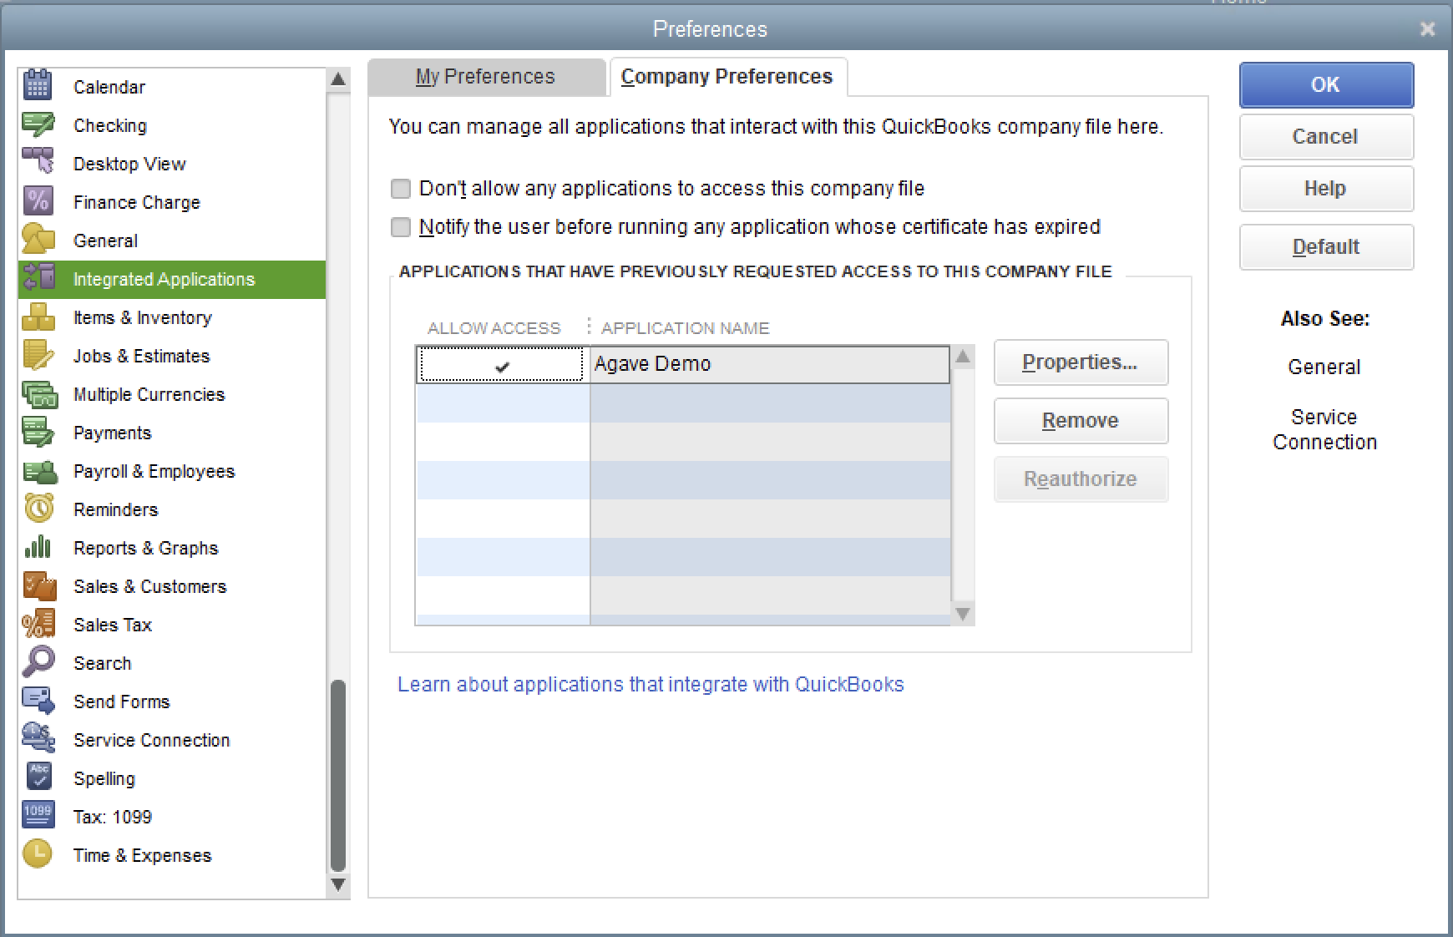
Task: Select Payroll & Employees label
Action: pyautogui.click(x=154, y=471)
